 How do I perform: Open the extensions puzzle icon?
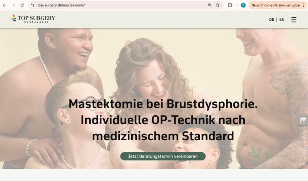[x=230, y=5]
